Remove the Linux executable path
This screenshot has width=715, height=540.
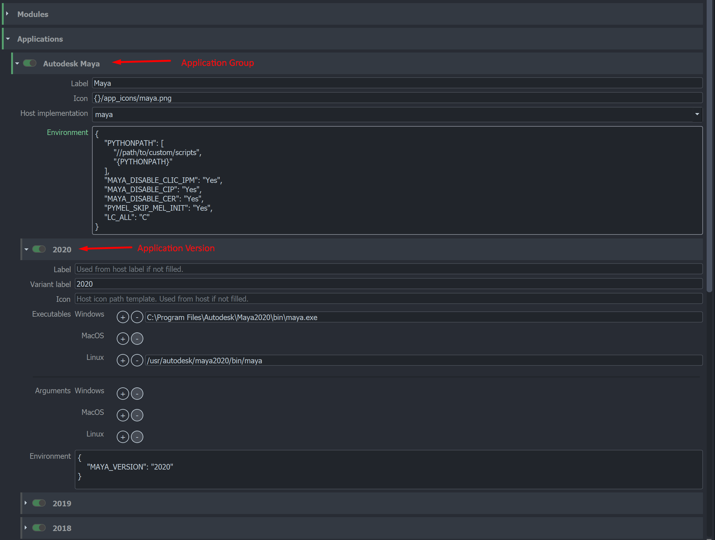[137, 360]
